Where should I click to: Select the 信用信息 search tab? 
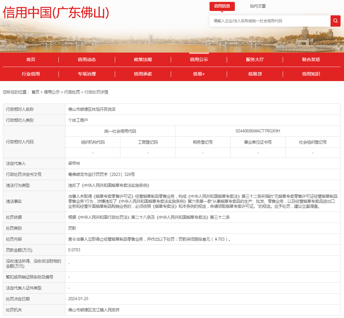pos(222,6)
